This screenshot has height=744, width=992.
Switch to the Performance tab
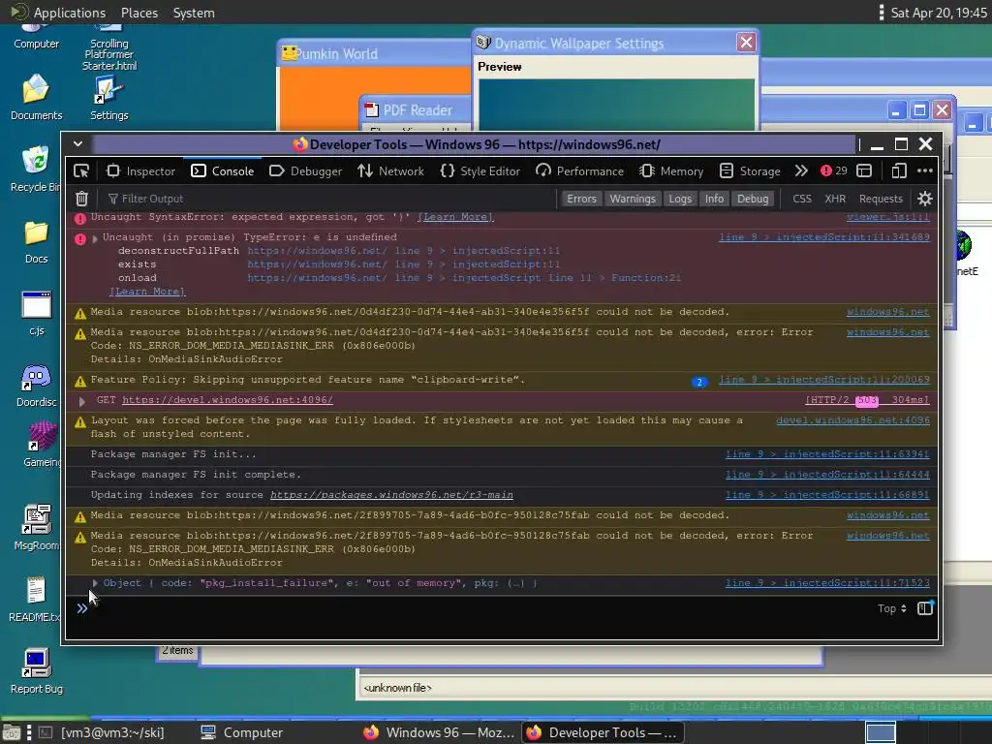click(x=579, y=170)
